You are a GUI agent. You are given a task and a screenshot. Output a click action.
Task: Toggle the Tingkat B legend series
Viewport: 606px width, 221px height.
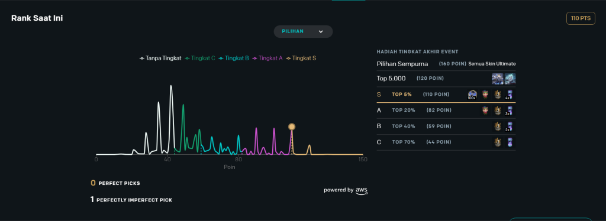tap(233, 58)
